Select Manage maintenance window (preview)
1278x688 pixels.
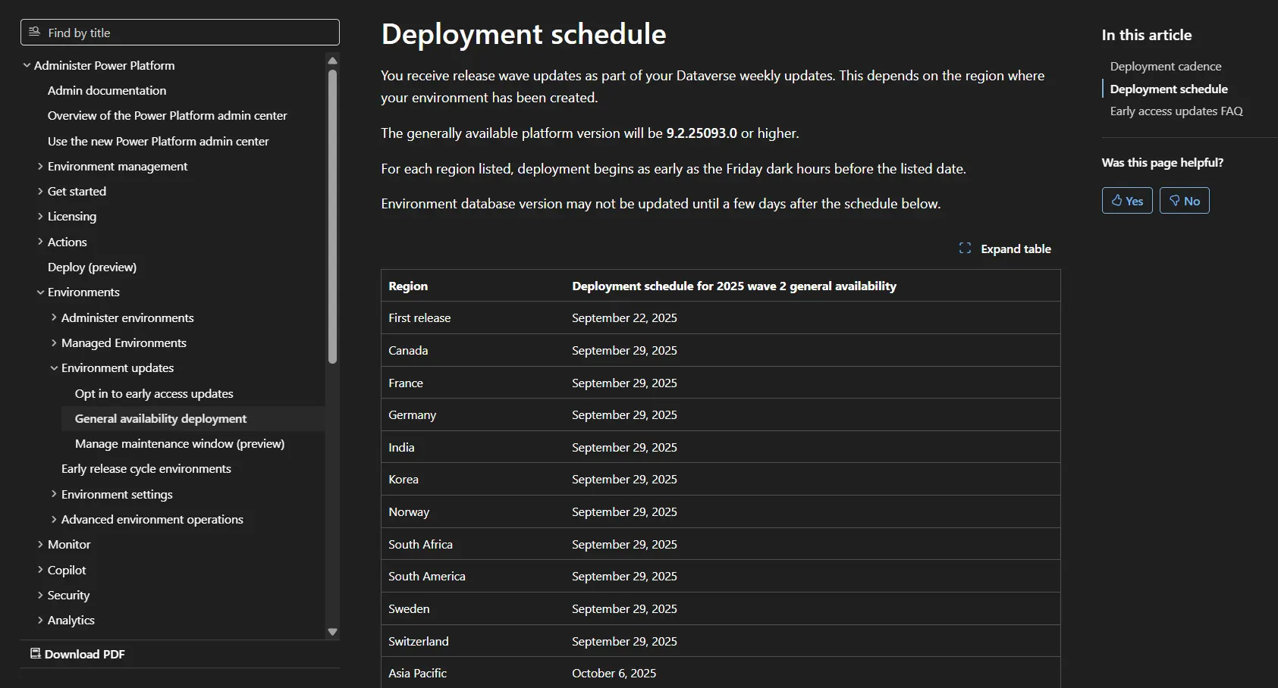(180, 444)
